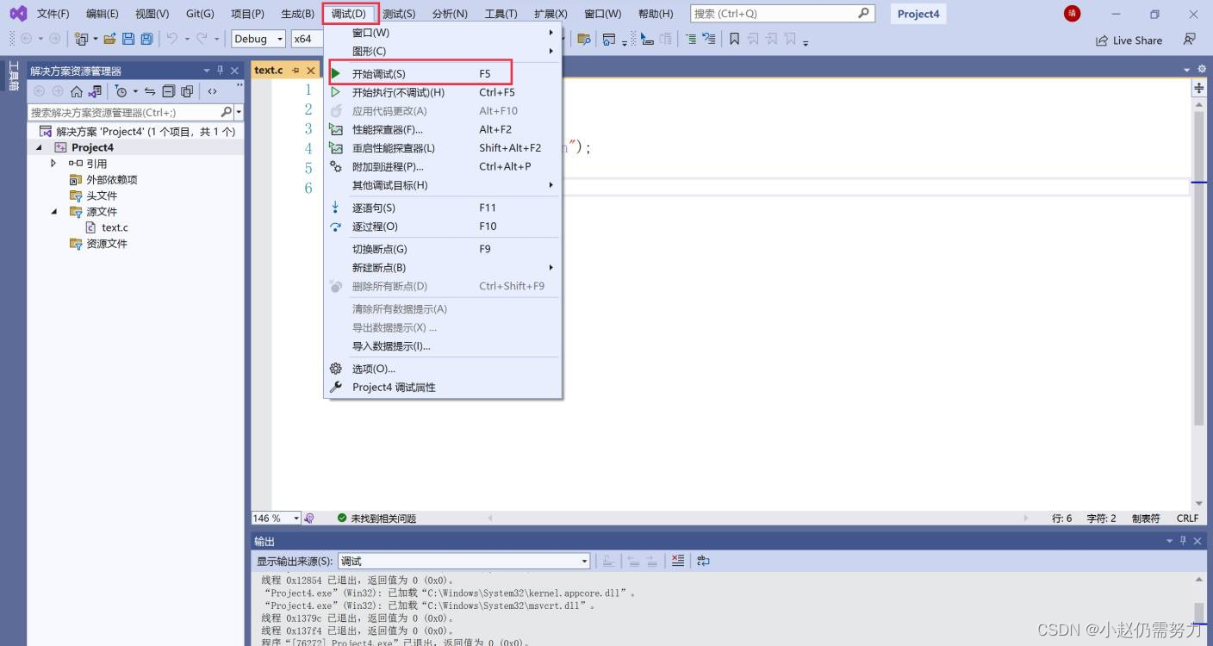Viewport: 1213px width, 646px height.
Task: Click clear all output icon
Action: tap(678, 561)
